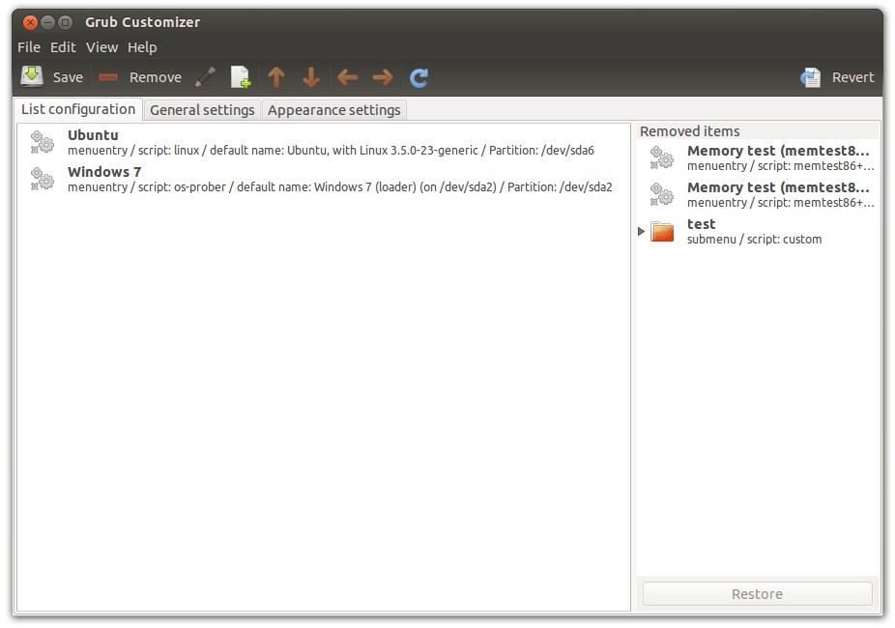Click the Save label in toolbar
Image resolution: width=895 pixels, height=628 pixels.
[68, 77]
